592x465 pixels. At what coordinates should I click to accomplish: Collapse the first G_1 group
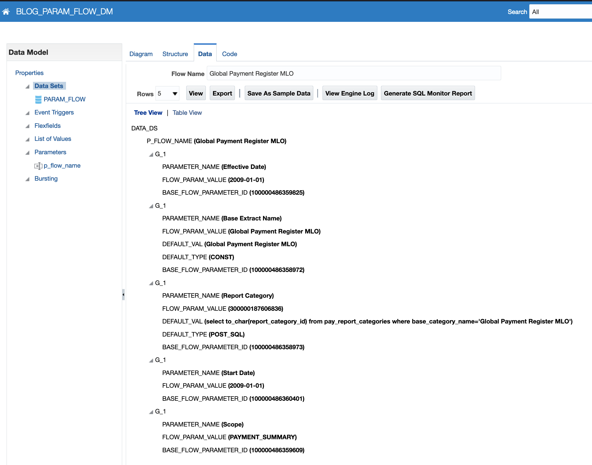[151, 155]
